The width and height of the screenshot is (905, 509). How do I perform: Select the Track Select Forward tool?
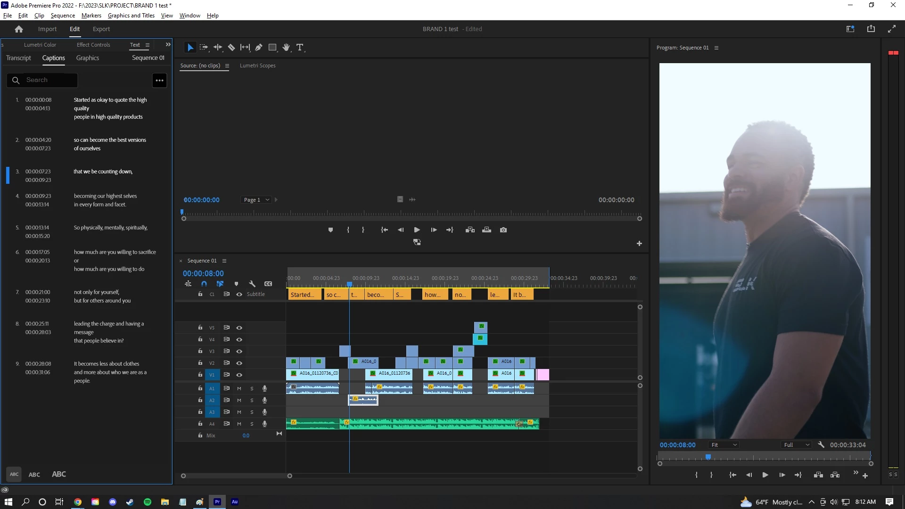(204, 47)
